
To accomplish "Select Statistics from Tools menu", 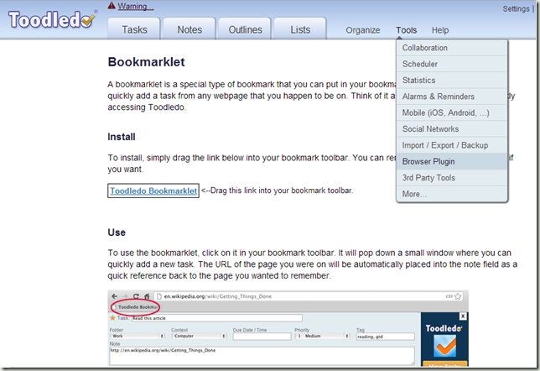I will pyautogui.click(x=452, y=81).
